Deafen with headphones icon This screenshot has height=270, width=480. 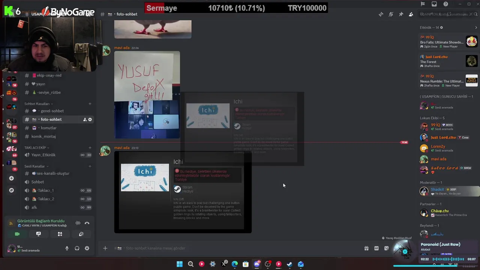point(77,248)
